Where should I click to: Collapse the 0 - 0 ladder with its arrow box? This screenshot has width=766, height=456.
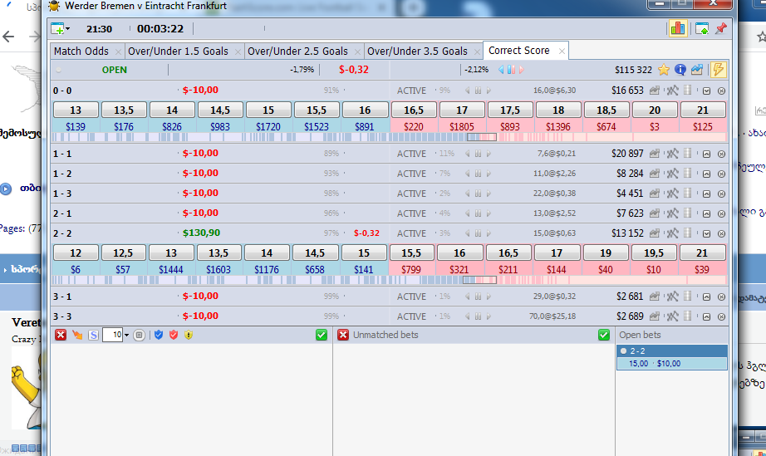point(706,91)
